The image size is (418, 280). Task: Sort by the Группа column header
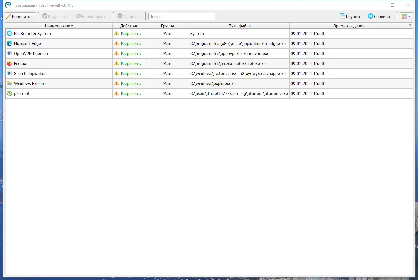pyautogui.click(x=167, y=26)
